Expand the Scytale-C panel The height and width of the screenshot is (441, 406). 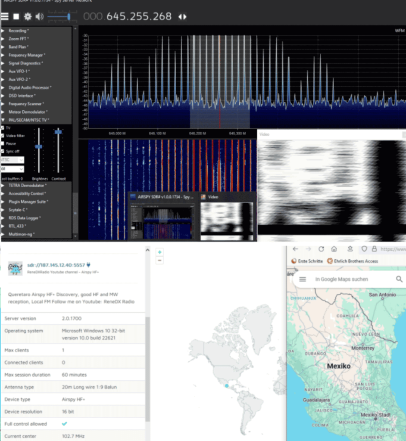(x=18, y=210)
